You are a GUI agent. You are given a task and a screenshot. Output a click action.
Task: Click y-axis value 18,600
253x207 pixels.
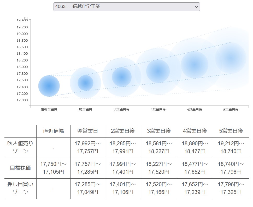[22, 47]
